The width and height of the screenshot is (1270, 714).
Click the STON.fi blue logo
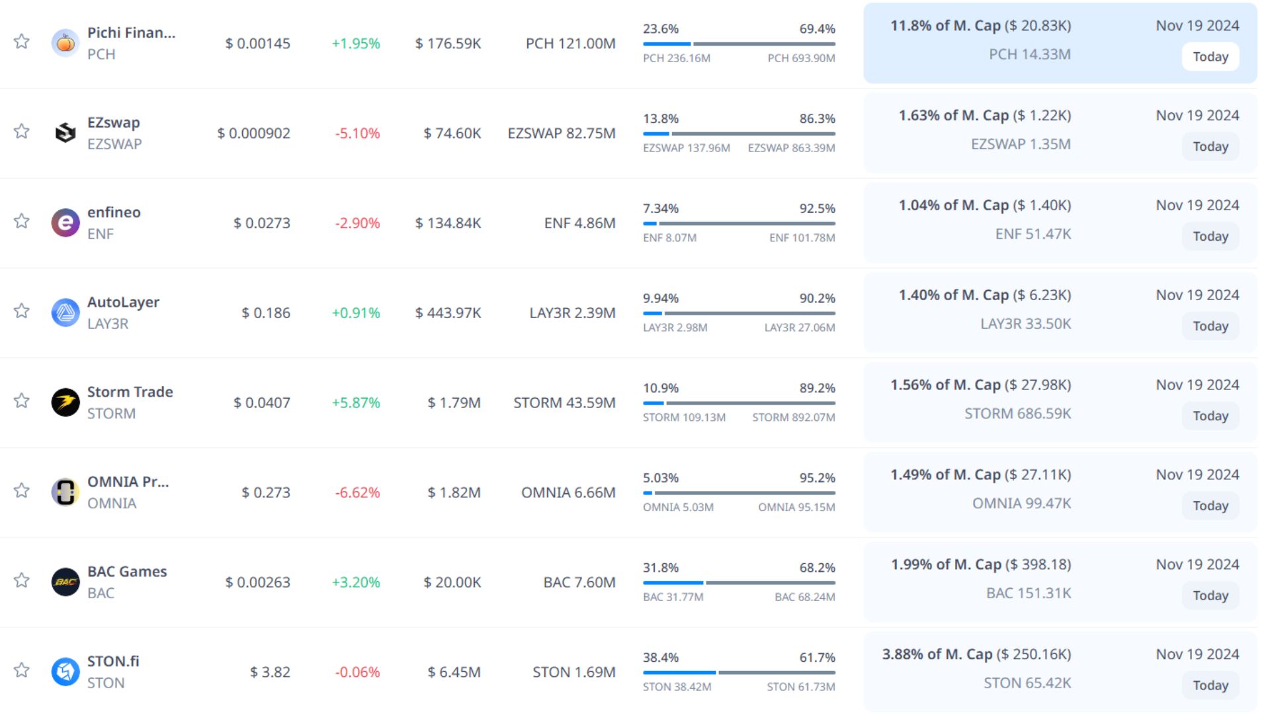65,672
